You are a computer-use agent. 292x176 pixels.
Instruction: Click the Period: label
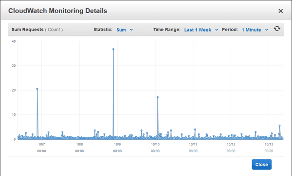coord(230,30)
